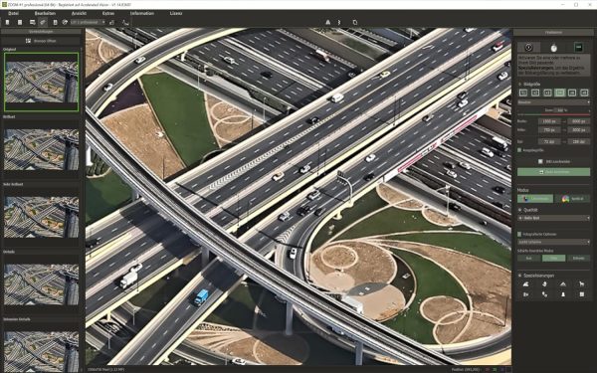597x373 pixels.
Task: Click the green button below Bild zuschneiden
Action: pos(553,172)
